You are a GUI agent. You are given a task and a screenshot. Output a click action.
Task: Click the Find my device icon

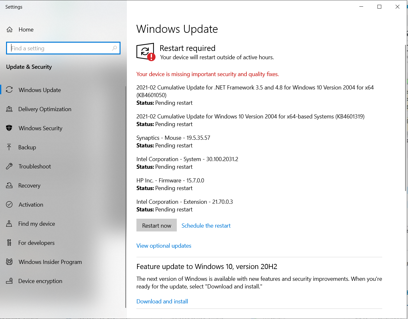[9, 223]
